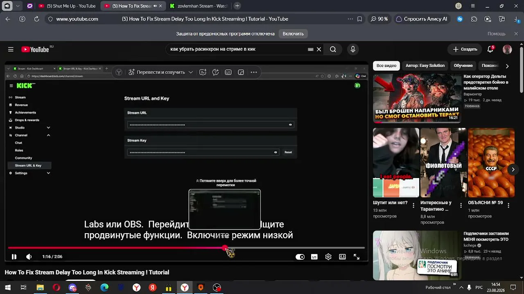Select the 'Все видео' filter chip
524x294 pixels.
click(386, 66)
